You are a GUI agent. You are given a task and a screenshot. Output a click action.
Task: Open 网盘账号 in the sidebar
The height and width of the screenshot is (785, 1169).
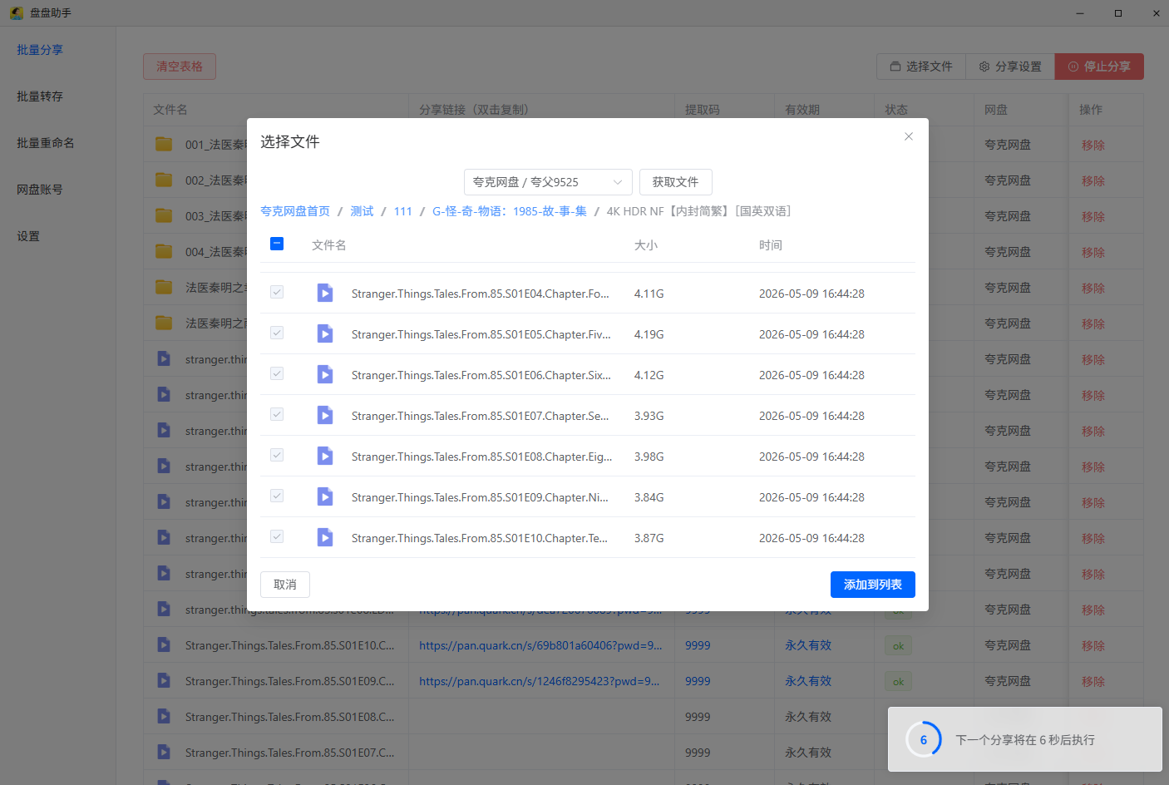40,190
